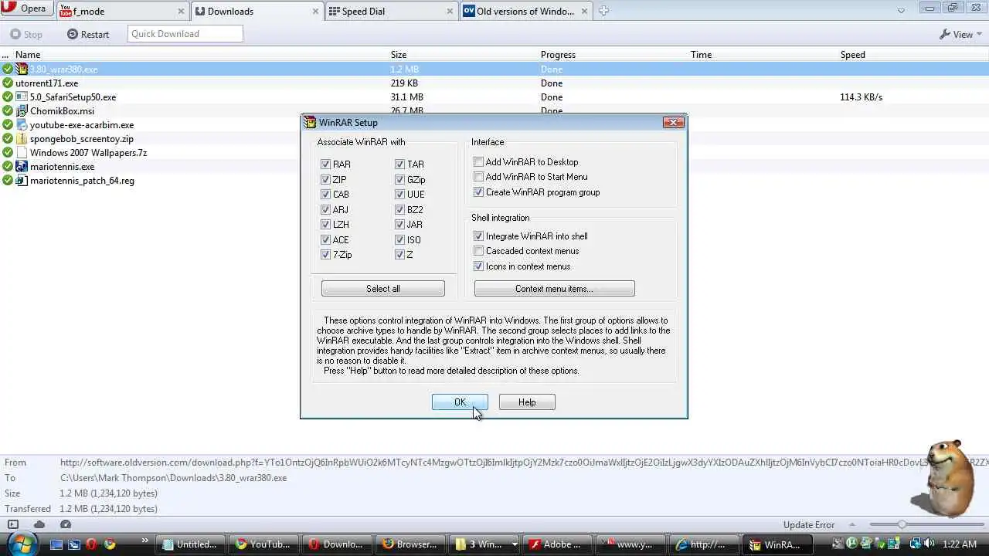This screenshot has height=556, width=989.
Task: Toggle ZIP association checkbox
Action: point(325,179)
